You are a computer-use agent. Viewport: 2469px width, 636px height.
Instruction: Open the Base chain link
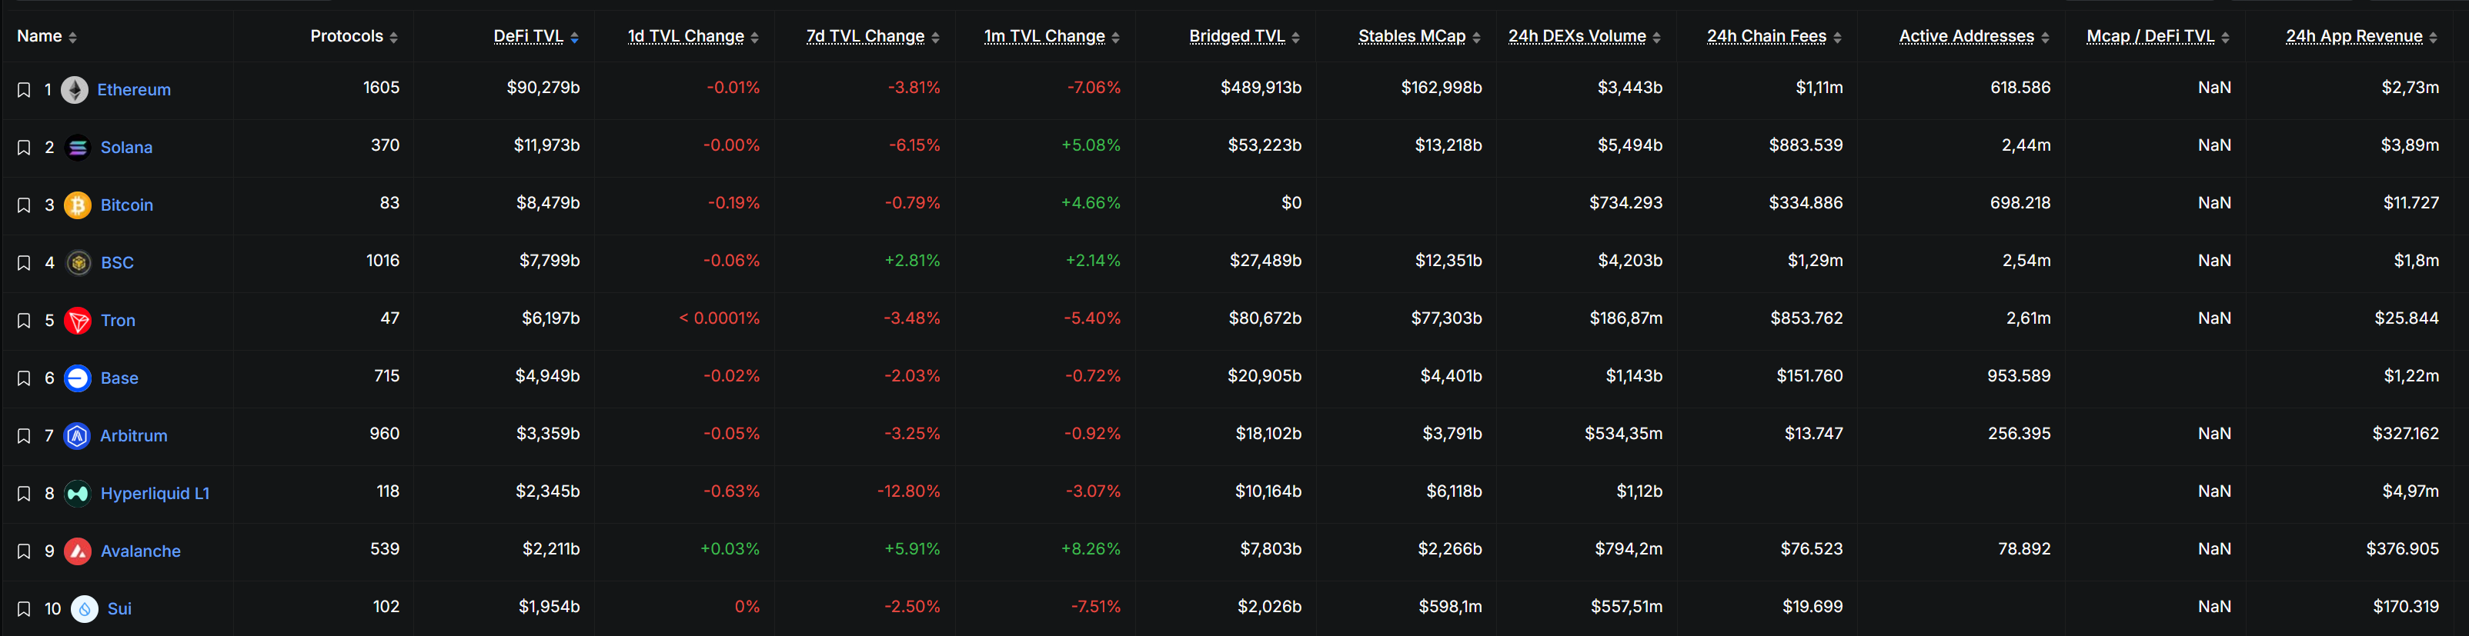119,378
